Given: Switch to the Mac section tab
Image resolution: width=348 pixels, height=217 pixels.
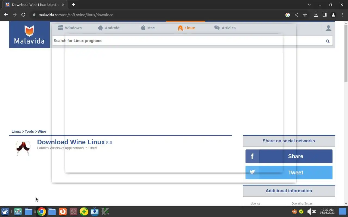Looking at the screenshot, I should 148,28.
